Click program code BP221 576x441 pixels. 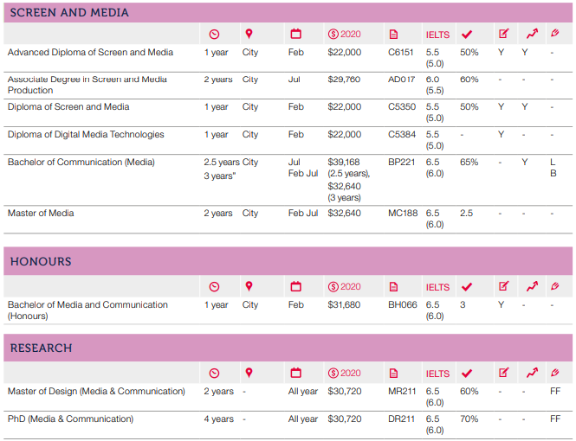coord(402,163)
